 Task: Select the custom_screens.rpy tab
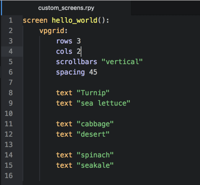point(66,8)
